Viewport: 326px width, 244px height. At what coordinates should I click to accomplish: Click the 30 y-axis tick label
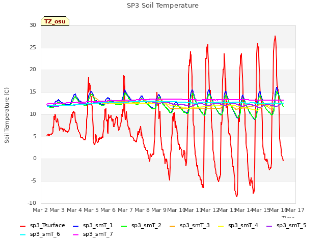click(x=33, y=25)
